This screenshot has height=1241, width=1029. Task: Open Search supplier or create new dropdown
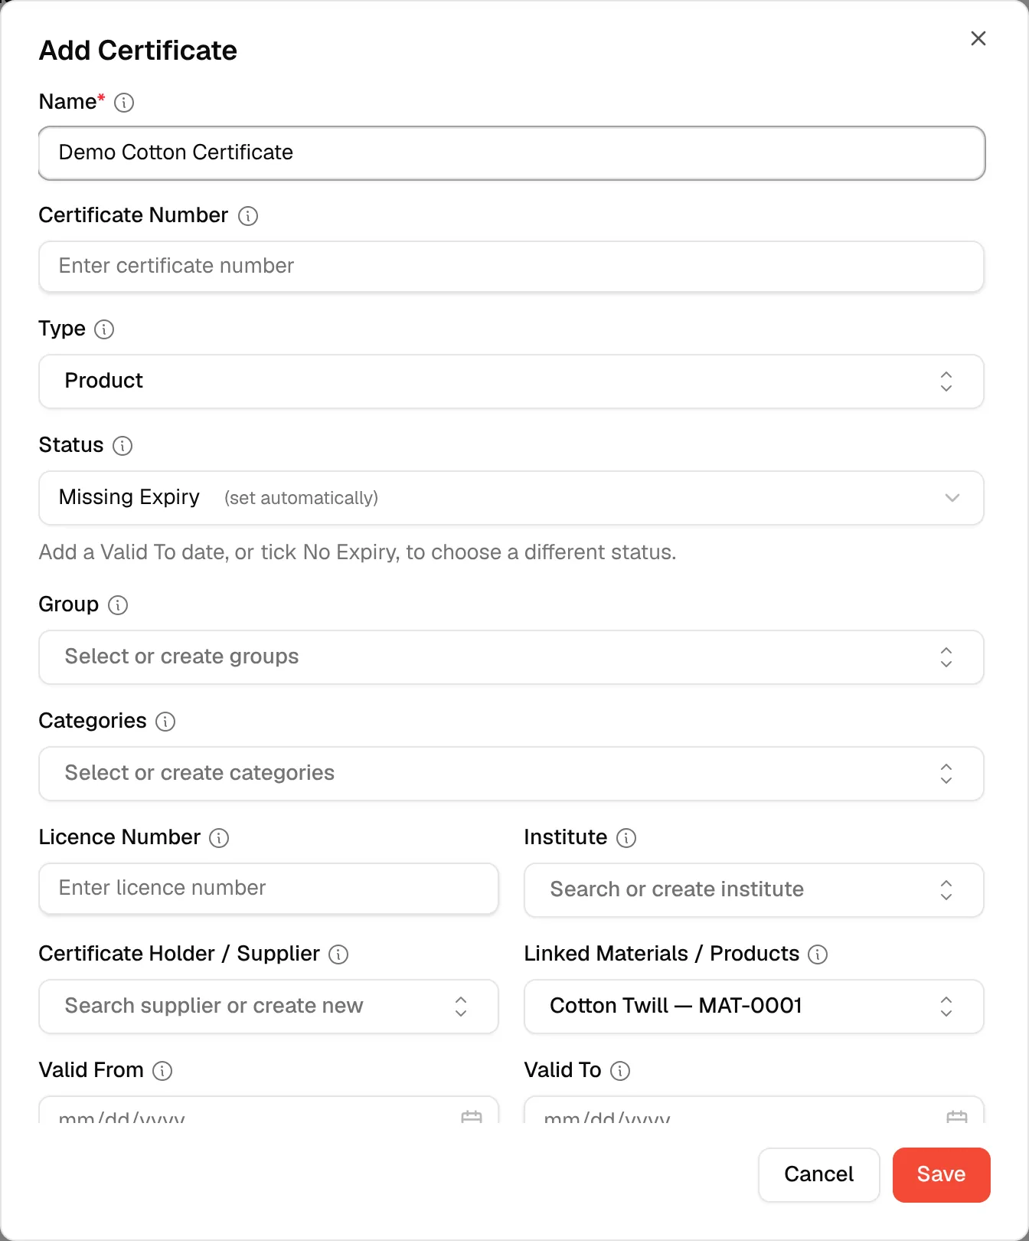pos(269,1007)
